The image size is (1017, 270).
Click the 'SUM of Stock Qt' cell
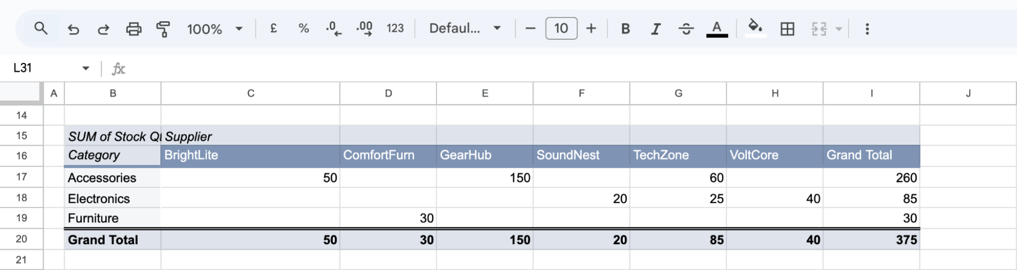112,136
